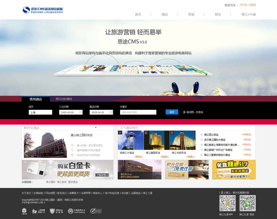The image size is (277, 219).
Task: Open rank 7 锦江都城广州万达广场酒店 link
Action: pos(218,150)
